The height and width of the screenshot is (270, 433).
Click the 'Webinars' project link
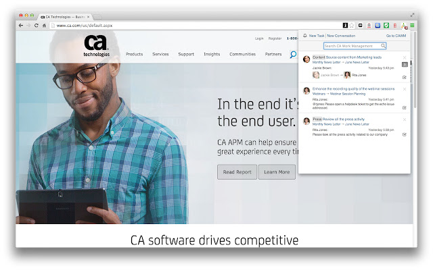pyautogui.click(x=319, y=94)
